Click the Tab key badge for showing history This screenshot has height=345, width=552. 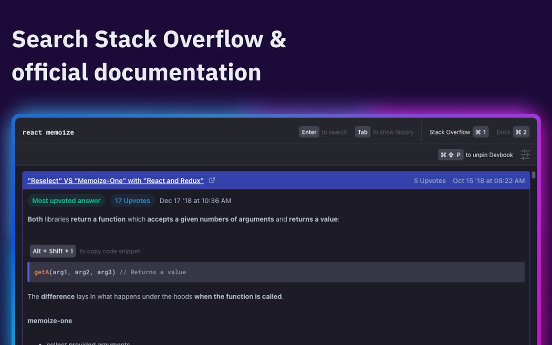pyautogui.click(x=363, y=132)
